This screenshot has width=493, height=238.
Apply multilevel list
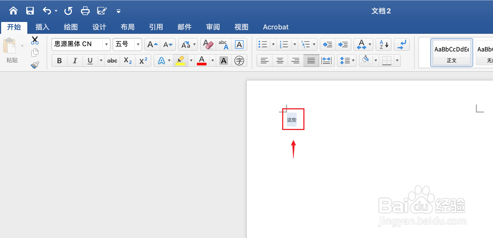coord(306,44)
